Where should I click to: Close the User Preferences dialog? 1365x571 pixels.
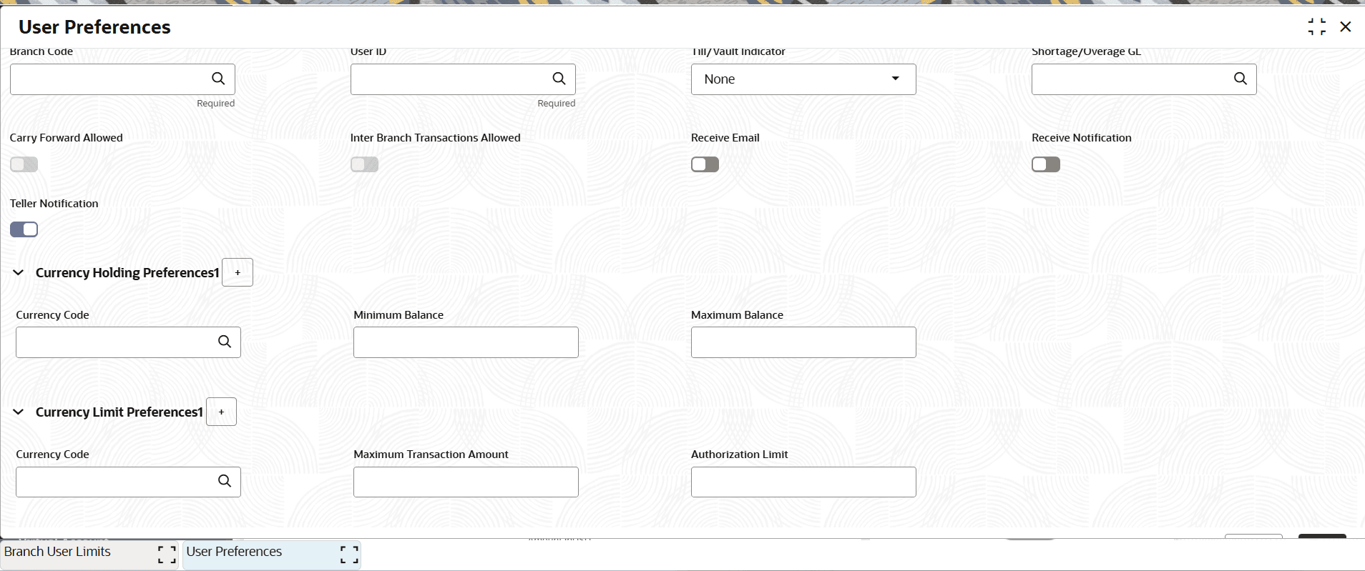pos(1345,27)
